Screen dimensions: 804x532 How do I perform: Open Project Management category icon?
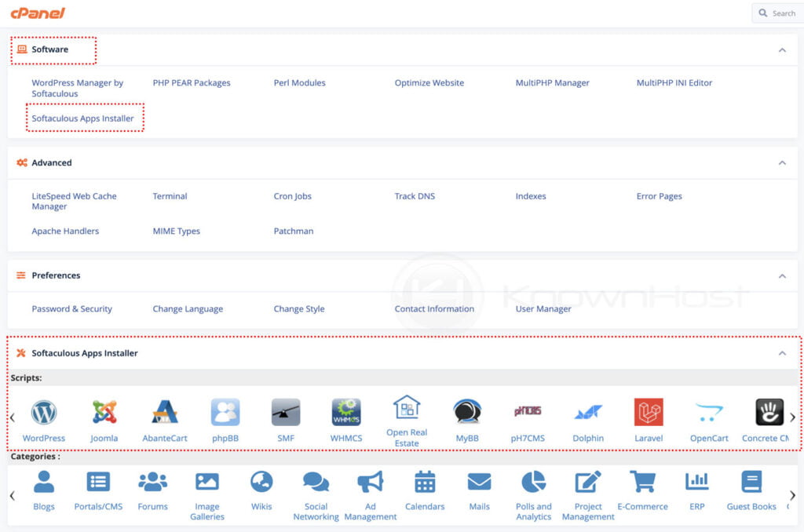click(588, 482)
